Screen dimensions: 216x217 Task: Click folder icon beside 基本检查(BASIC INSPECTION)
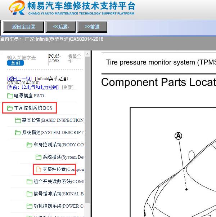18,120
